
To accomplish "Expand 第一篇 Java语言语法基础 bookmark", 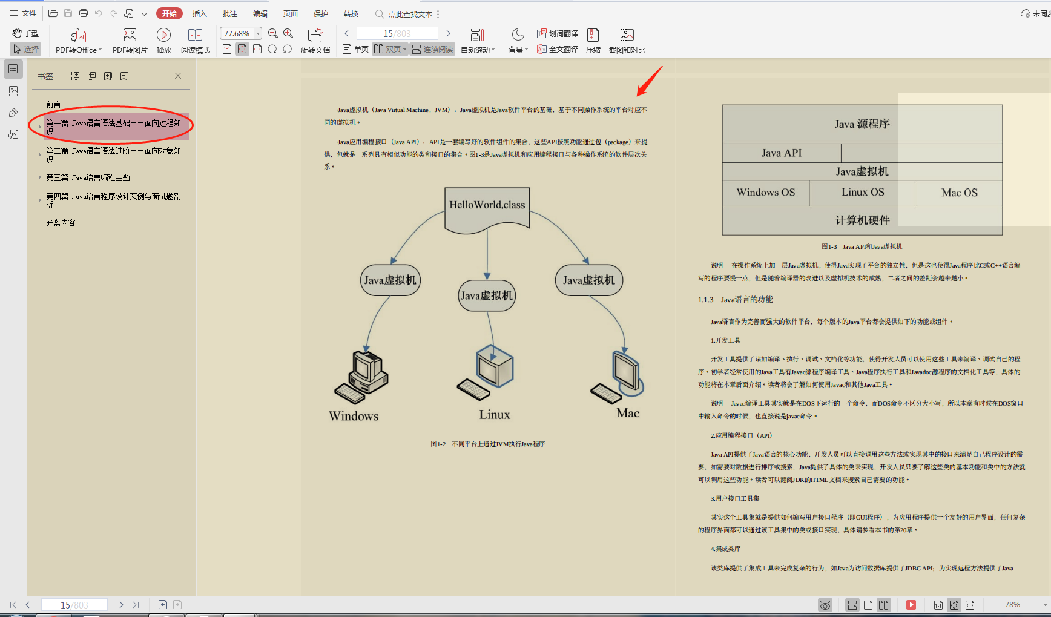I will [40, 127].
